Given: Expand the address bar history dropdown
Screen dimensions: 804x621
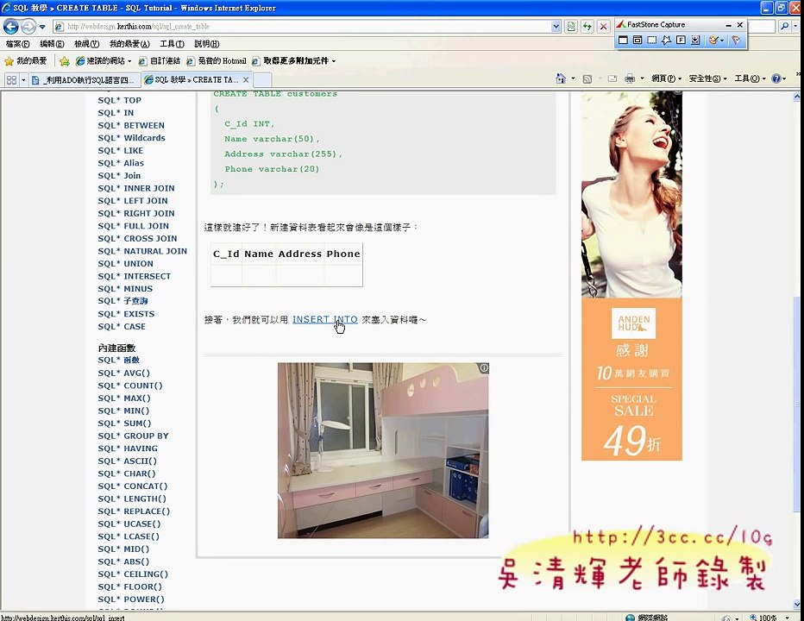Looking at the screenshot, I should click(x=556, y=27).
